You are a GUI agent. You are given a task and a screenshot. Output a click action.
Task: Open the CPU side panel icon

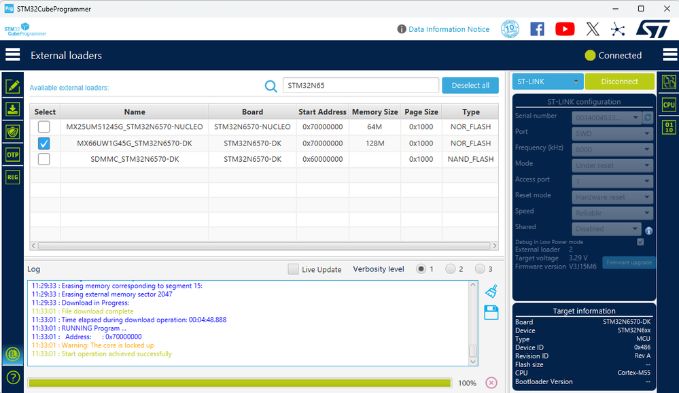669,105
